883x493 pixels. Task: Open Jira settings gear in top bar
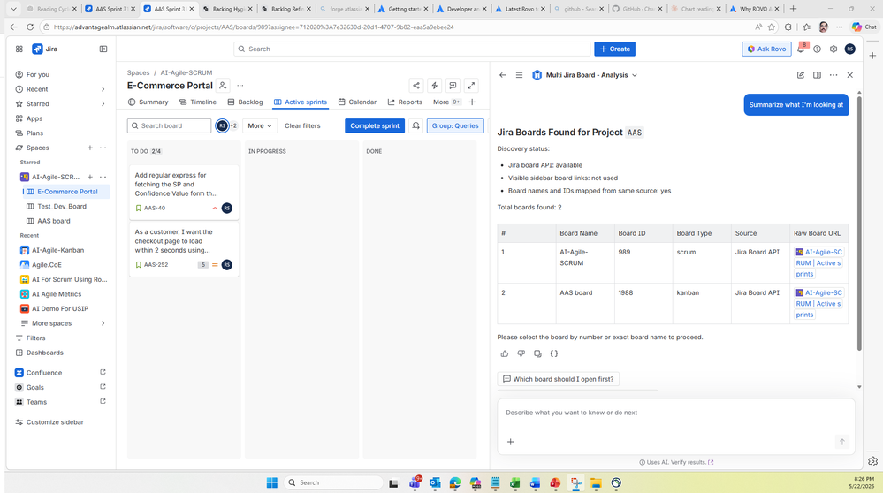click(834, 49)
